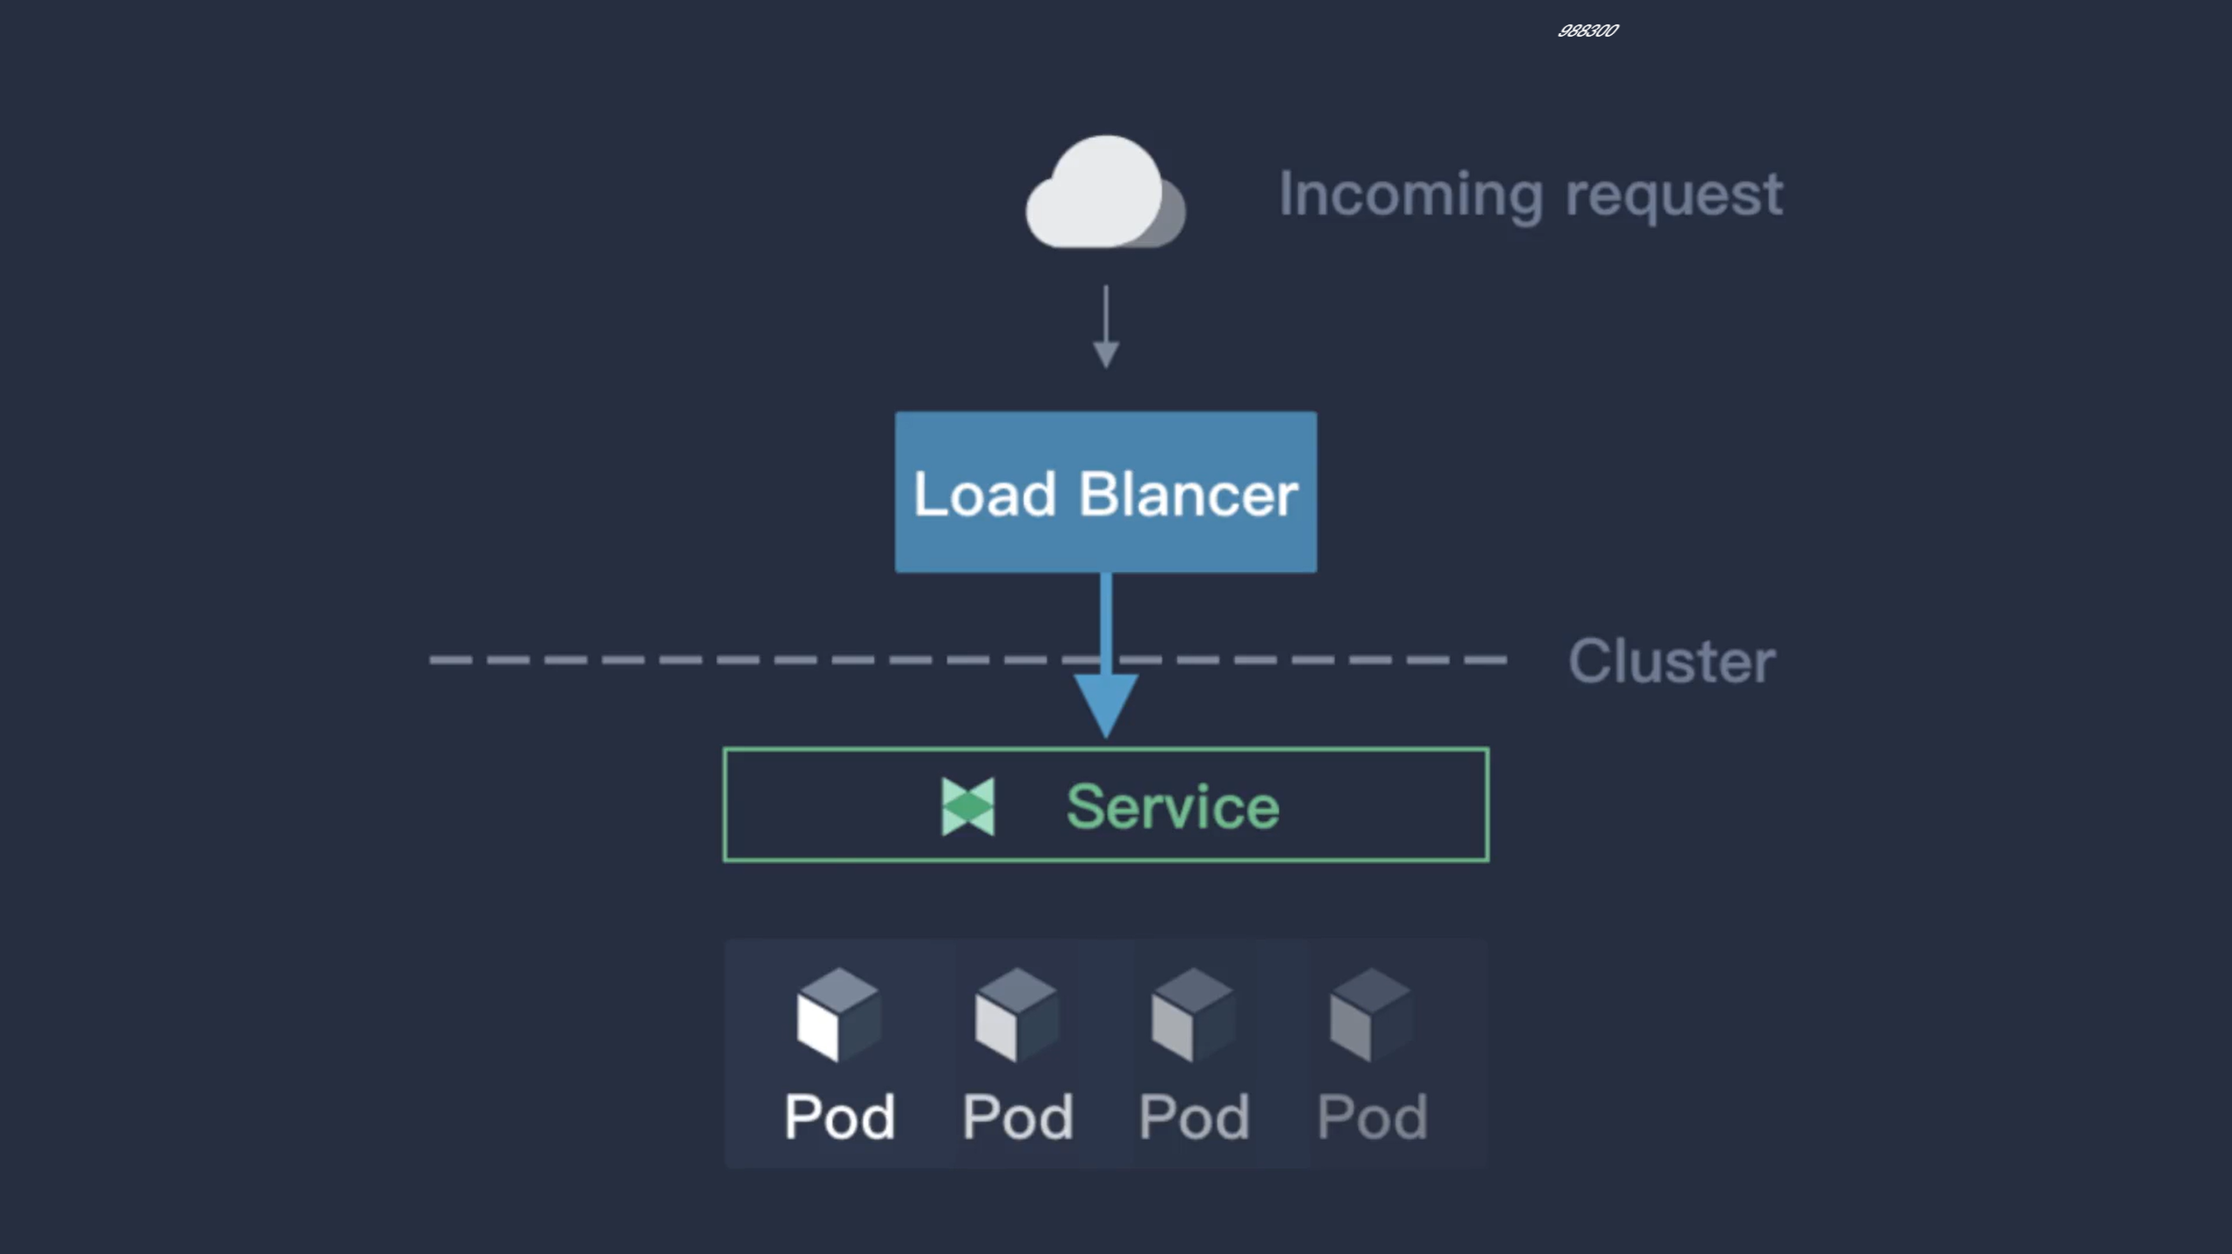Click the fourth "Pod" text label
The height and width of the screenshot is (1254, 2232).
pos(1371,1116)
